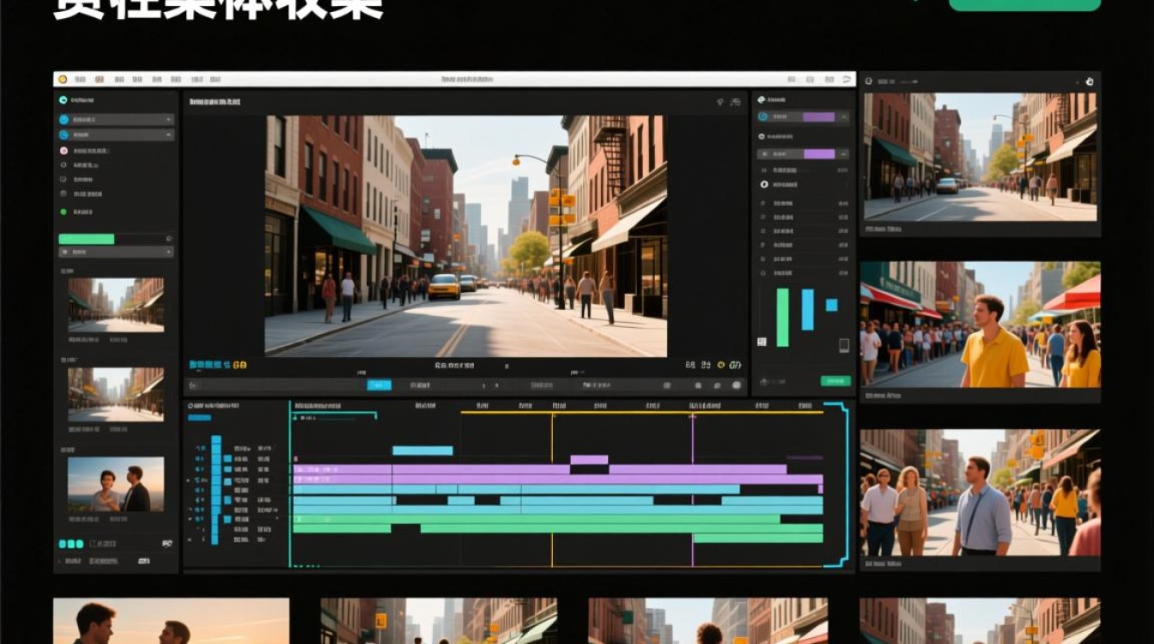This screenshot has width=1154, height=644.
Task: Click the tall green level bar in properties panel
Action: pyautogui.click(x=782, y=318)
